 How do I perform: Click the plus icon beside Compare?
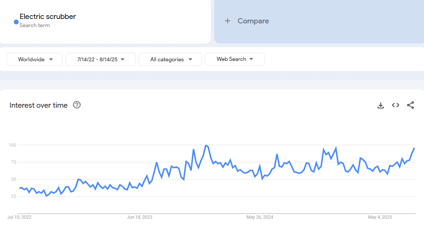pos(228,21)
